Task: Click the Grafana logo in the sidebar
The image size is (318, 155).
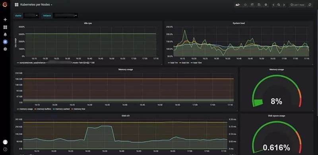Action: click(5, 4)
